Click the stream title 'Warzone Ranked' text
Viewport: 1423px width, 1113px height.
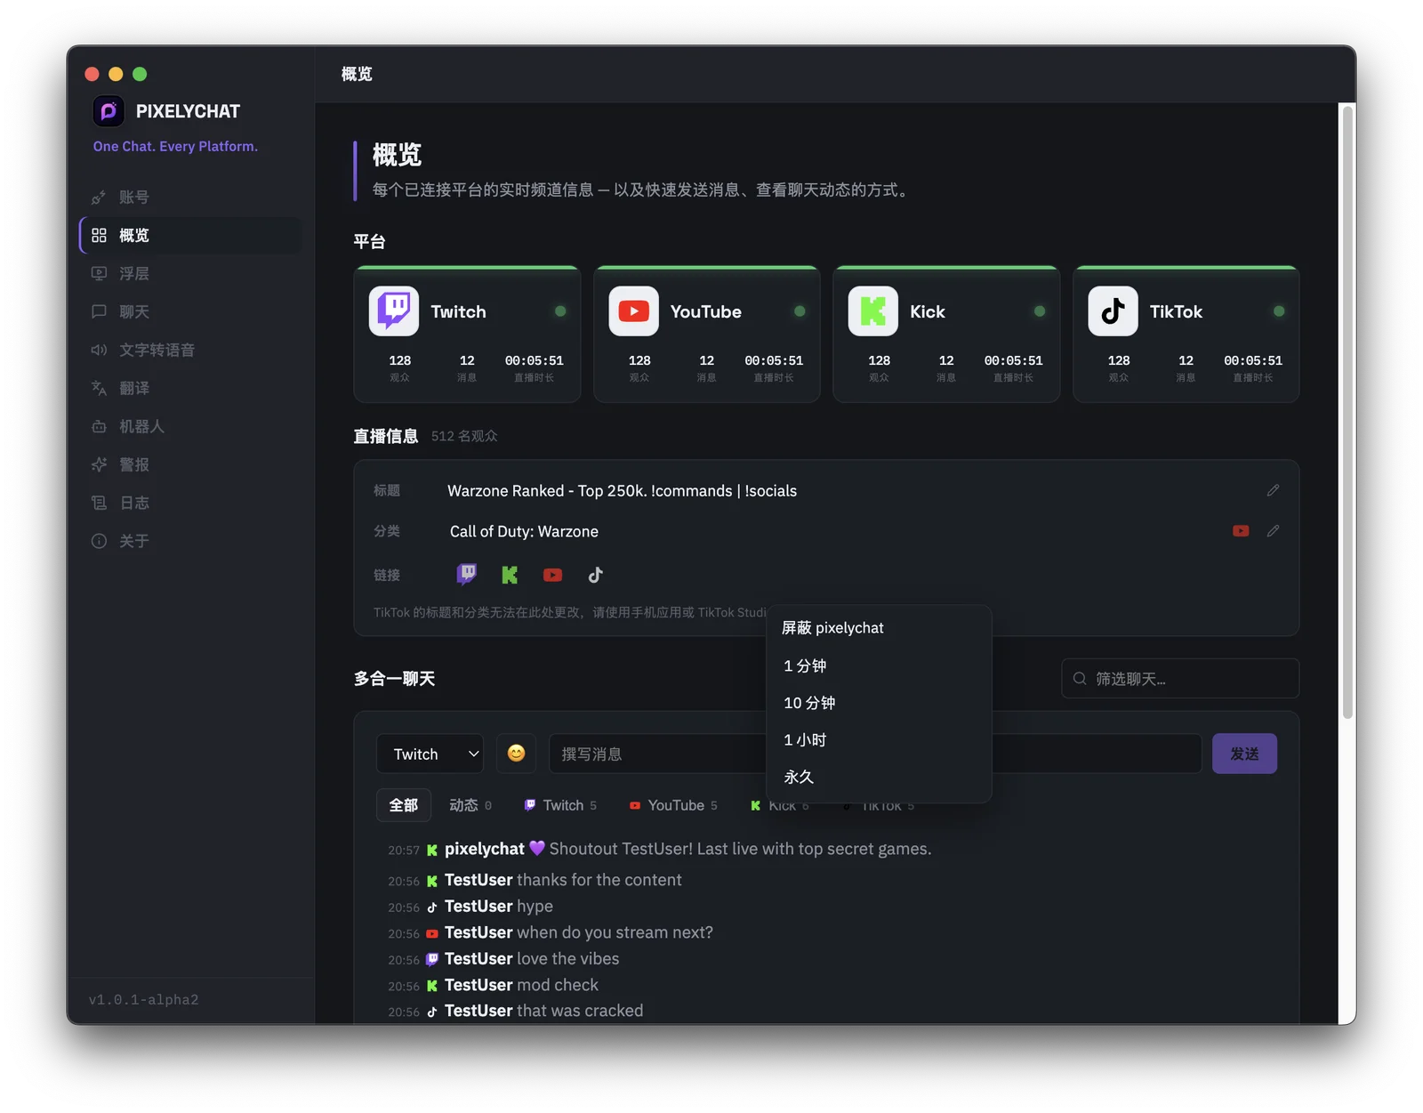622,491
